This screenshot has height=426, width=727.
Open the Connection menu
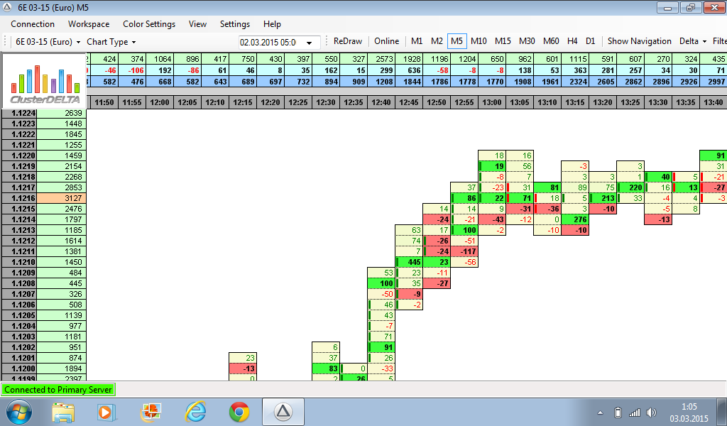[x=33, y=24]
